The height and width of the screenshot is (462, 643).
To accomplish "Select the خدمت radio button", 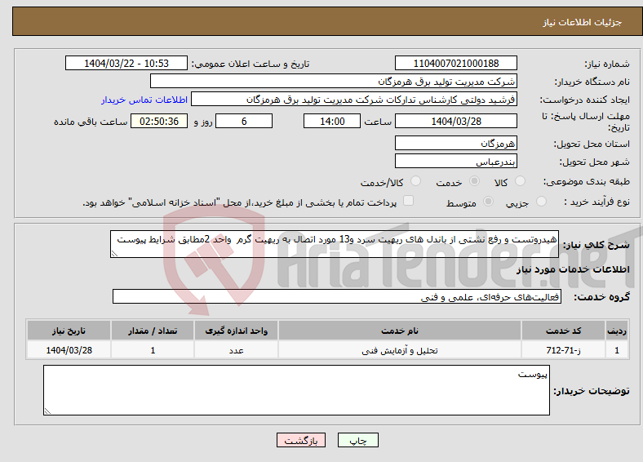I will 474,181.
